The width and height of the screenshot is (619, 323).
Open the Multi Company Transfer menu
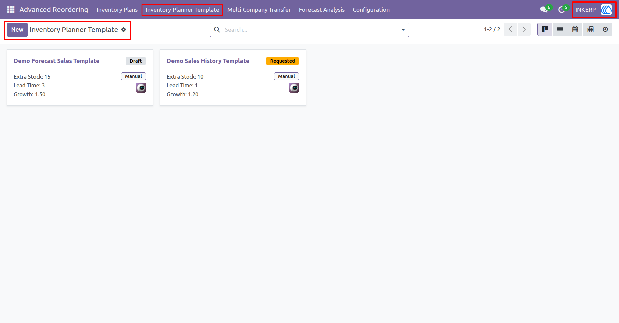259,10
